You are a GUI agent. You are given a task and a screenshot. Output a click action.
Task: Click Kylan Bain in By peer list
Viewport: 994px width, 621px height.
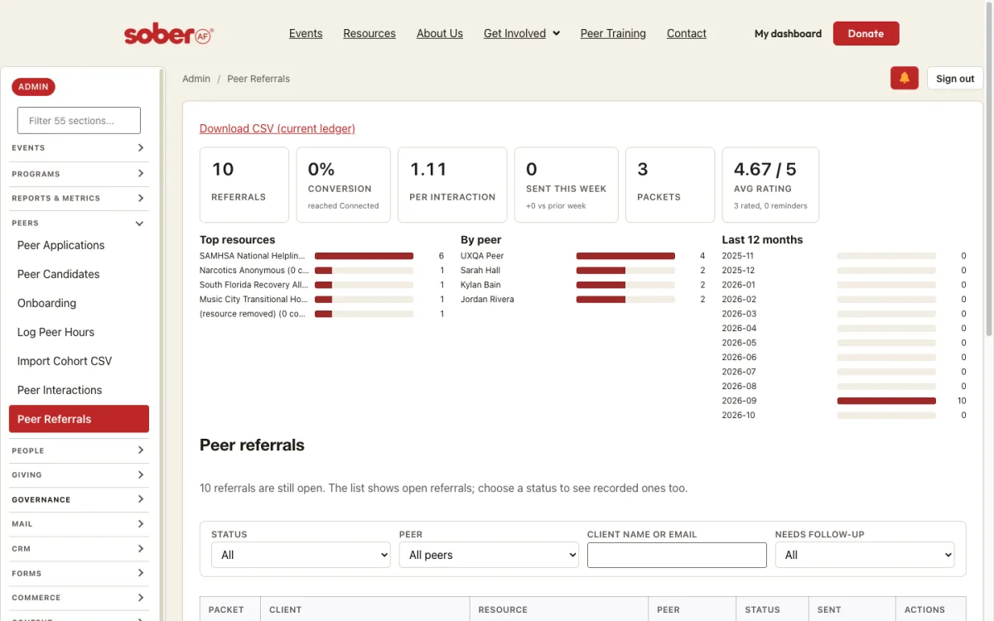(x=480, y=285)
